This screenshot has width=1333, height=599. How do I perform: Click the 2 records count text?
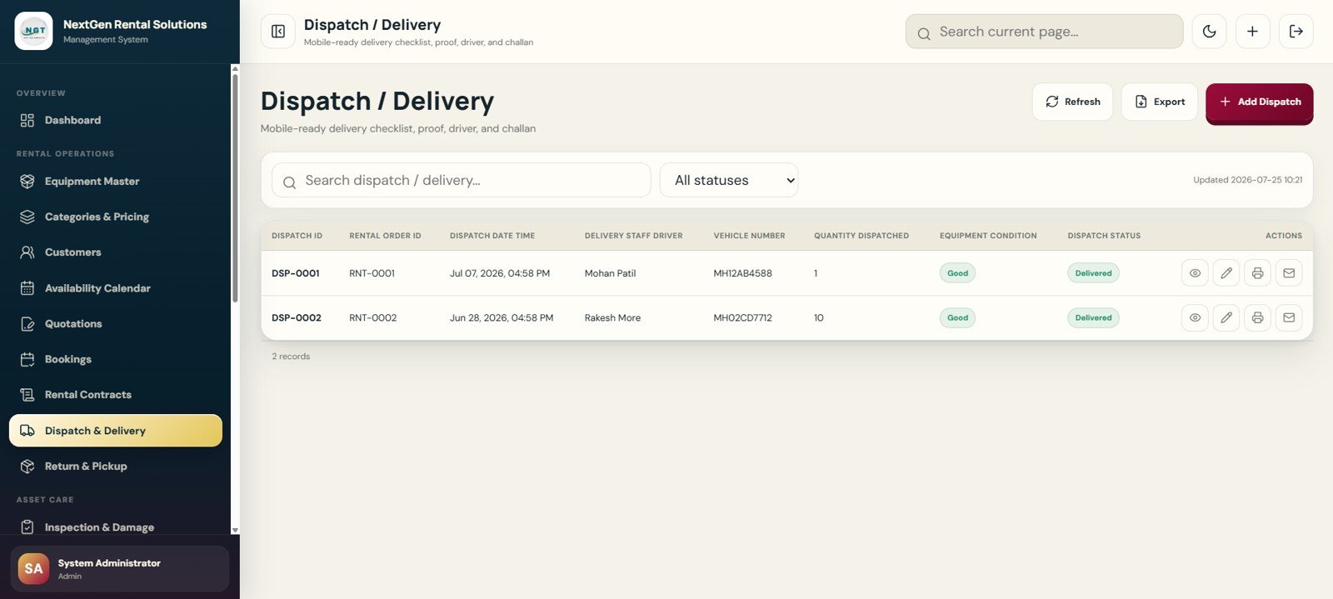pyautogui.click(x=291, y=357)
